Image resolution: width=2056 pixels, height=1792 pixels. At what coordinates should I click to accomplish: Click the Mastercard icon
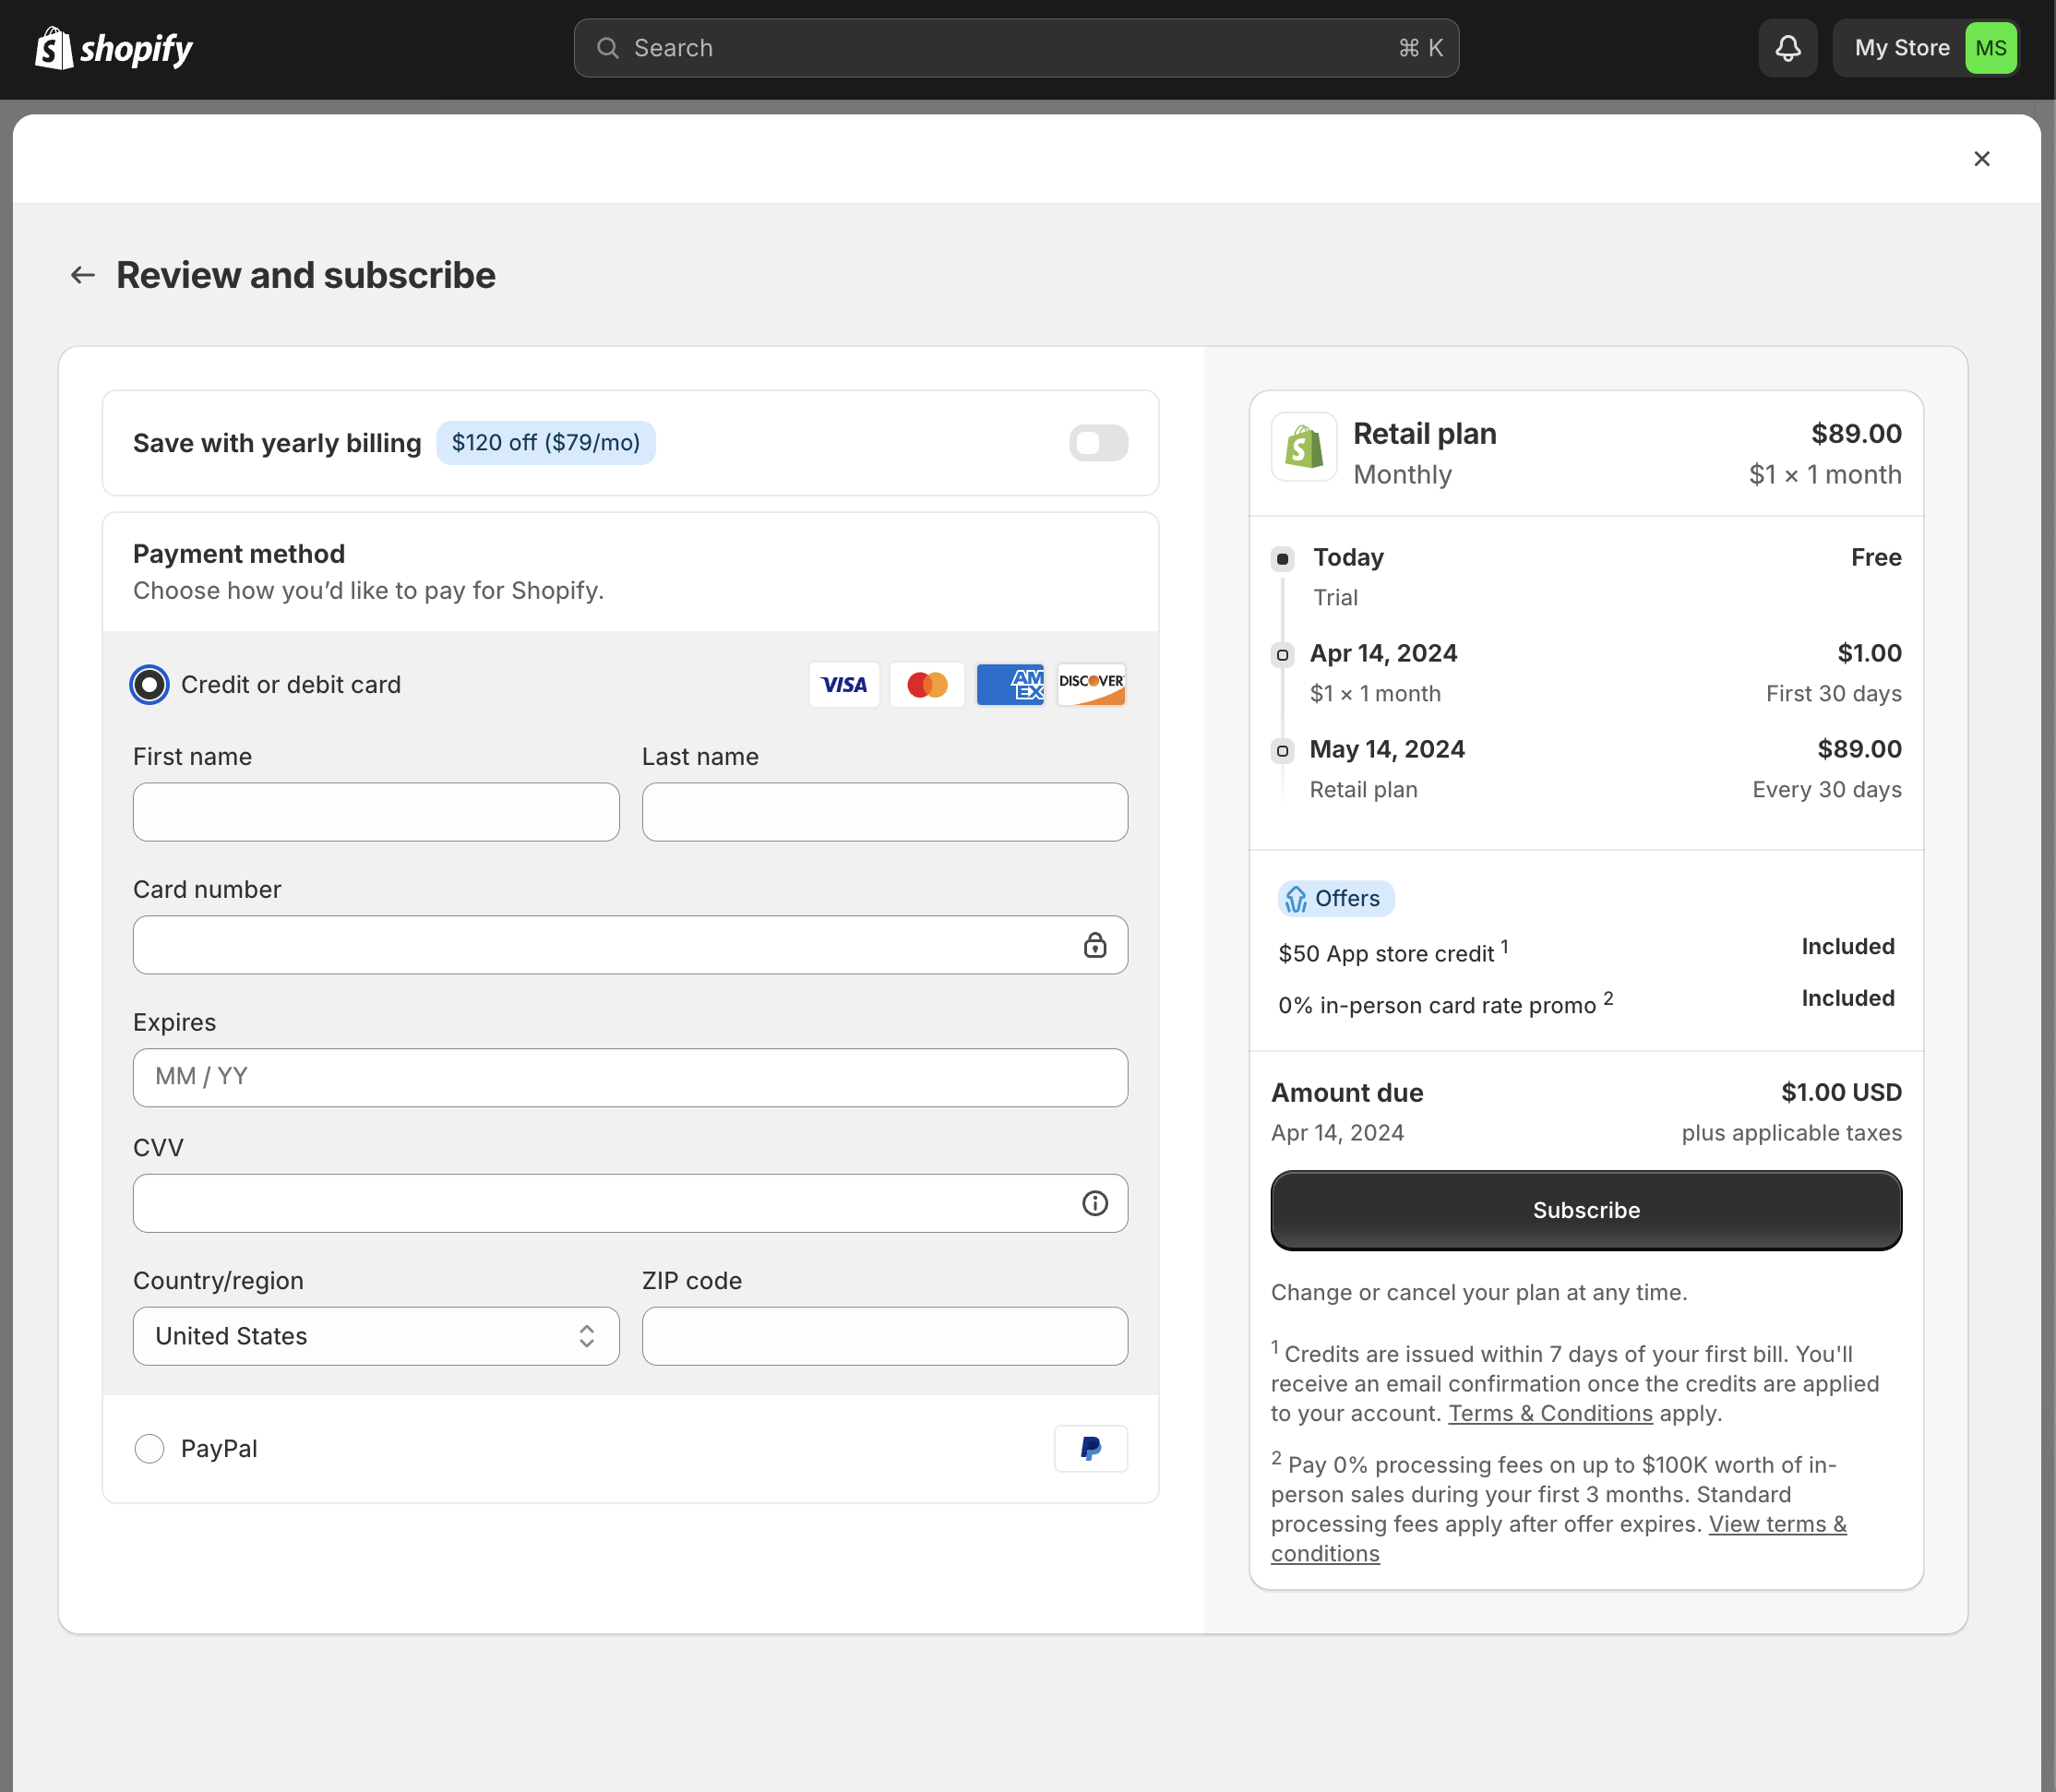(926, 684)
